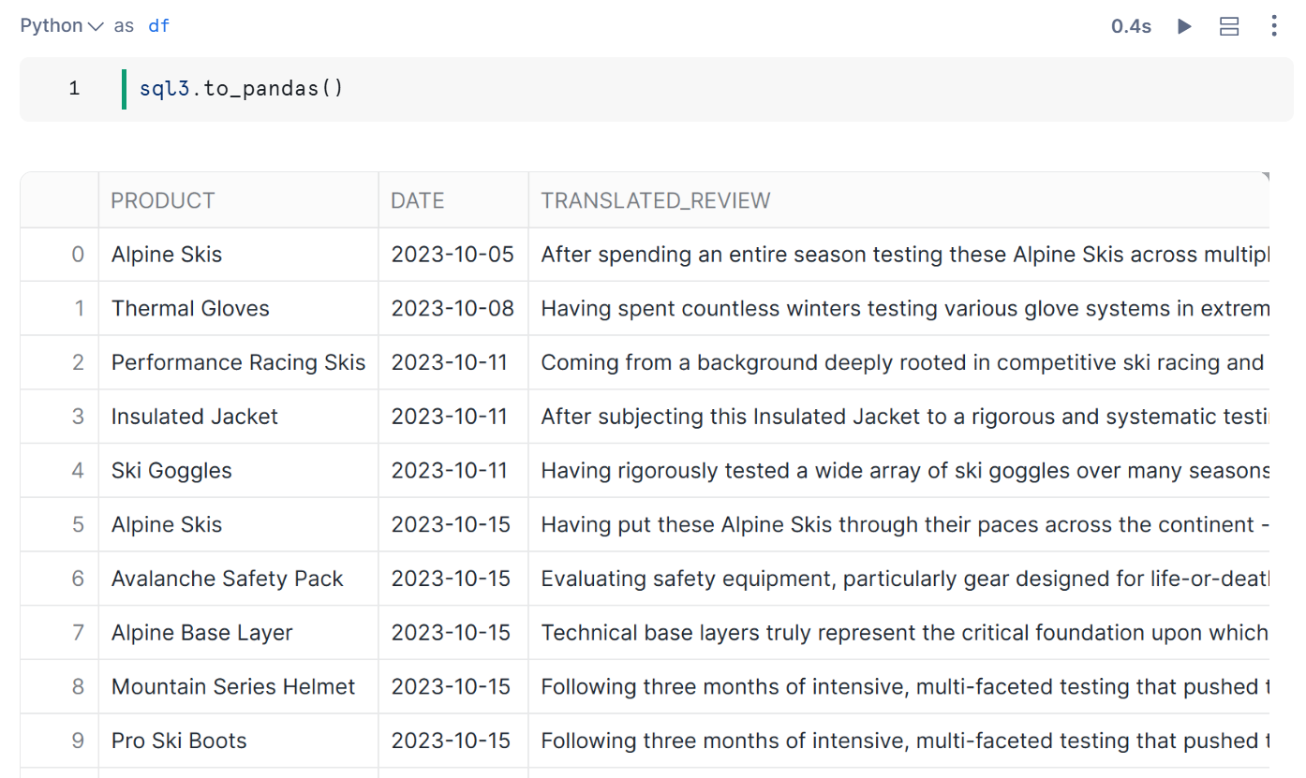Select the DATE column header
The height and width of the screenshot is (778, 1306).
click(x=418, y=200)
